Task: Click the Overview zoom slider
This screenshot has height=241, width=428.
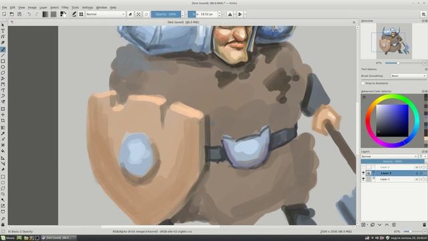Action: pos(404,63)
